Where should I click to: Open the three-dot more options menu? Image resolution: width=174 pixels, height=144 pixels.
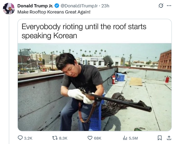pyautogui.click(x=169, y=6)
